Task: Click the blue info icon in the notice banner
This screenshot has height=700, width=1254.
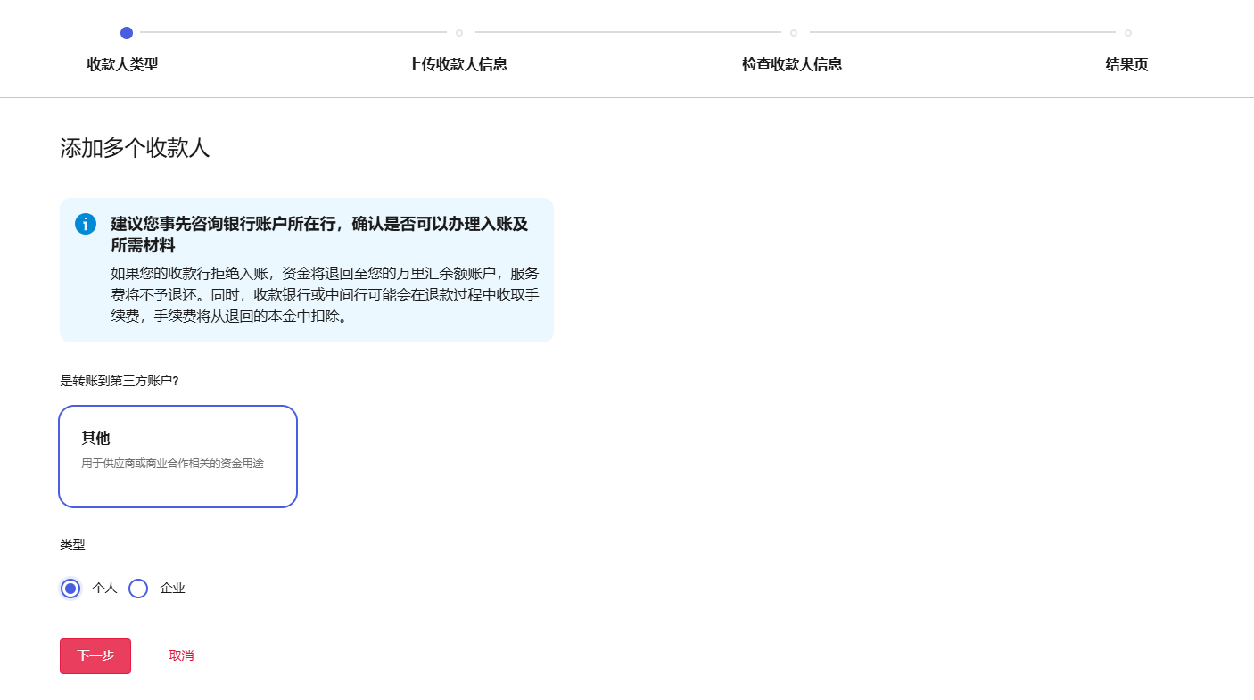Action: click(86, 224)
